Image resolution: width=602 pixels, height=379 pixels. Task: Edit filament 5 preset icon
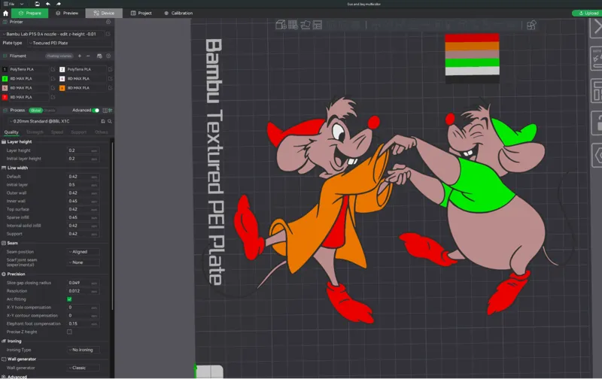tap(53, 88)
